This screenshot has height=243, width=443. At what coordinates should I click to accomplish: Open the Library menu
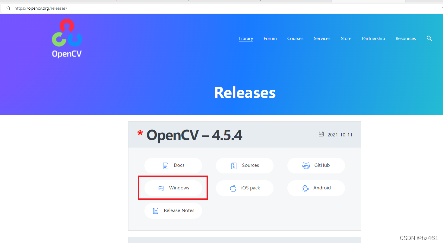(x=246, y=39)
